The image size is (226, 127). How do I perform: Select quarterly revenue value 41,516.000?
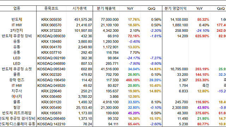pyautogui.click(x=110, y=69)
